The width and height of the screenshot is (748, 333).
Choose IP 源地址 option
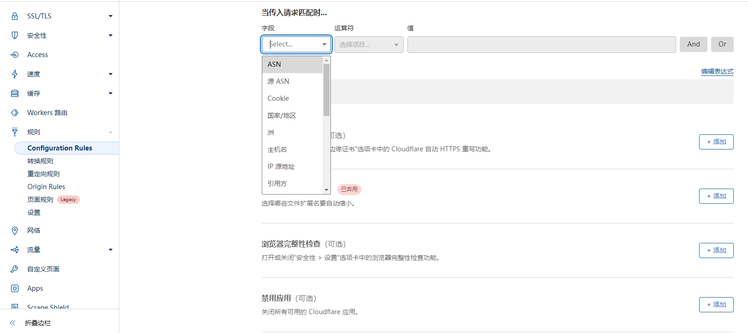click(292, 166)
